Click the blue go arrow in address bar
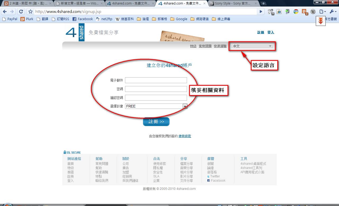339x206 pixels. tap(261, 12)
